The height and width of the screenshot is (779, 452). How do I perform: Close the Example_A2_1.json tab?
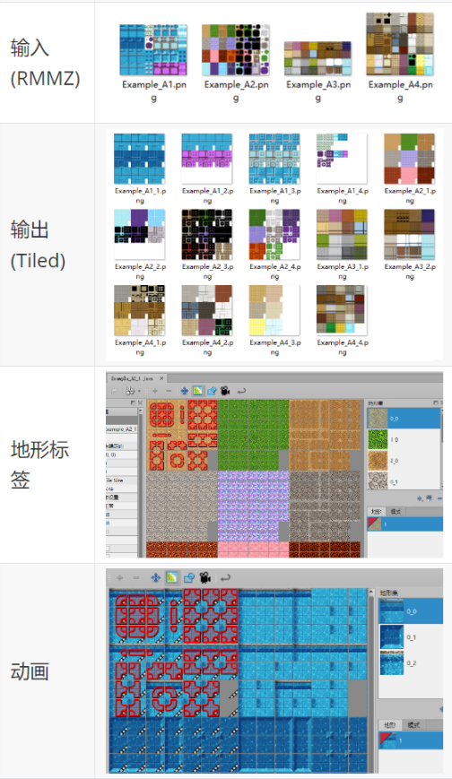tap(161, 378)
